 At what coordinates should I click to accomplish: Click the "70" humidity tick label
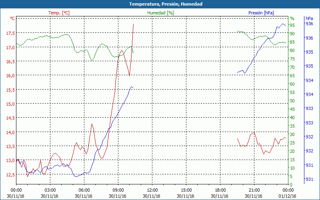pyautogui.click(x=292, y=67)
